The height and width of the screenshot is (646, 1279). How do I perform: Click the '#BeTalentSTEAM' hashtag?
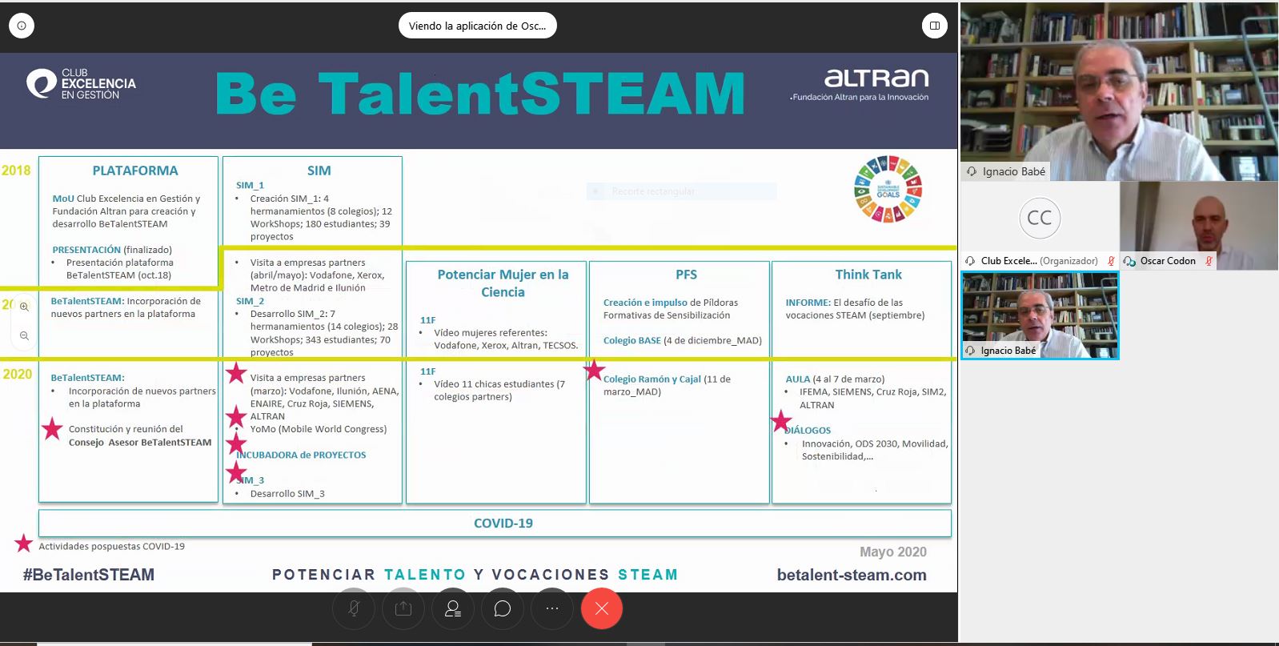[89, 575]
